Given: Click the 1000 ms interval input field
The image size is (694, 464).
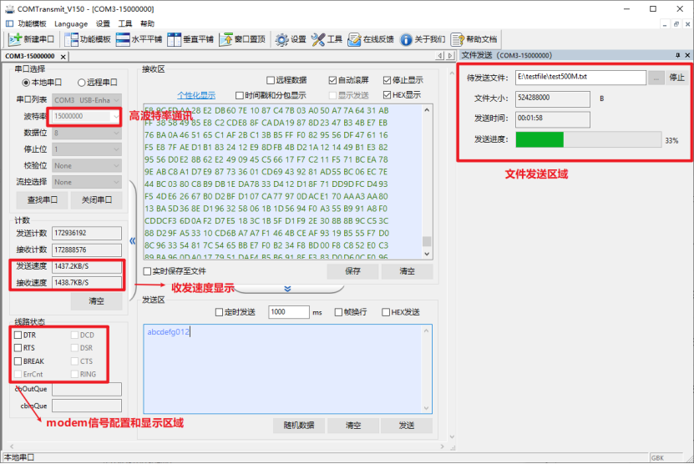Looking at the screenshot, I should coord(289,312).
